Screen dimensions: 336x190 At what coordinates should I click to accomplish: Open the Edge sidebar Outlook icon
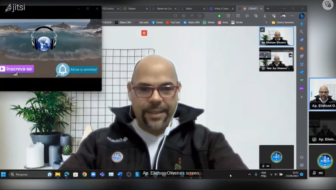click(302, 72)
